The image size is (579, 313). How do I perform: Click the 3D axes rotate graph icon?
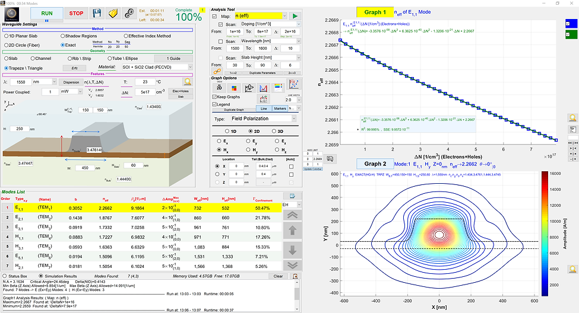point(248,88)
